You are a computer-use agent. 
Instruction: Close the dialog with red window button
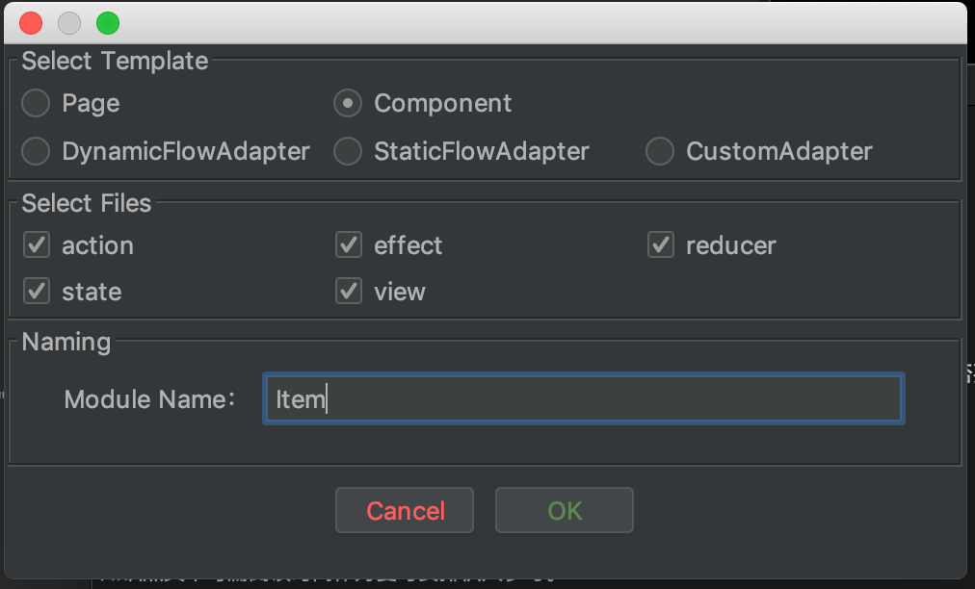tap(31, 24)
